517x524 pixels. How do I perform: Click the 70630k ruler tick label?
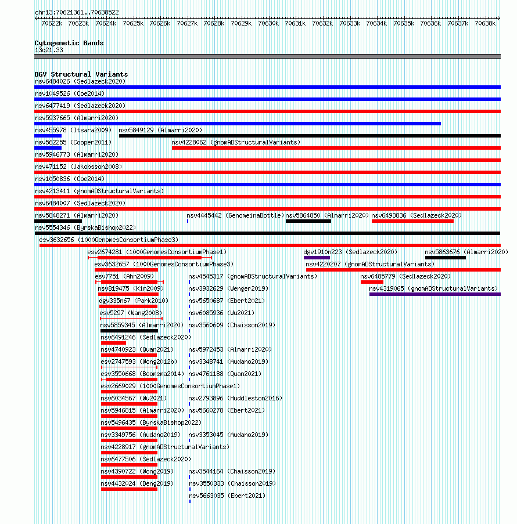268,23
